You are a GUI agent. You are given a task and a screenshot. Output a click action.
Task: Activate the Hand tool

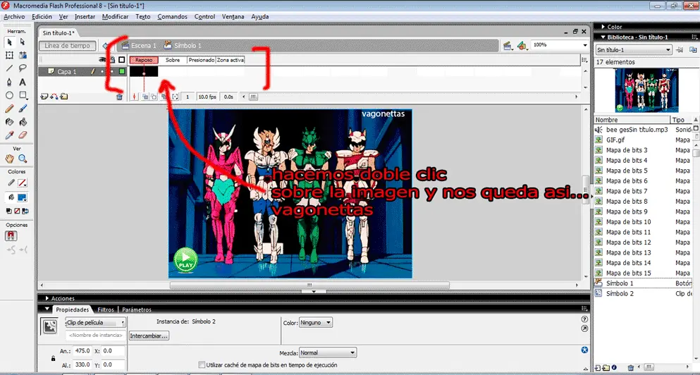tap(9, 159)
